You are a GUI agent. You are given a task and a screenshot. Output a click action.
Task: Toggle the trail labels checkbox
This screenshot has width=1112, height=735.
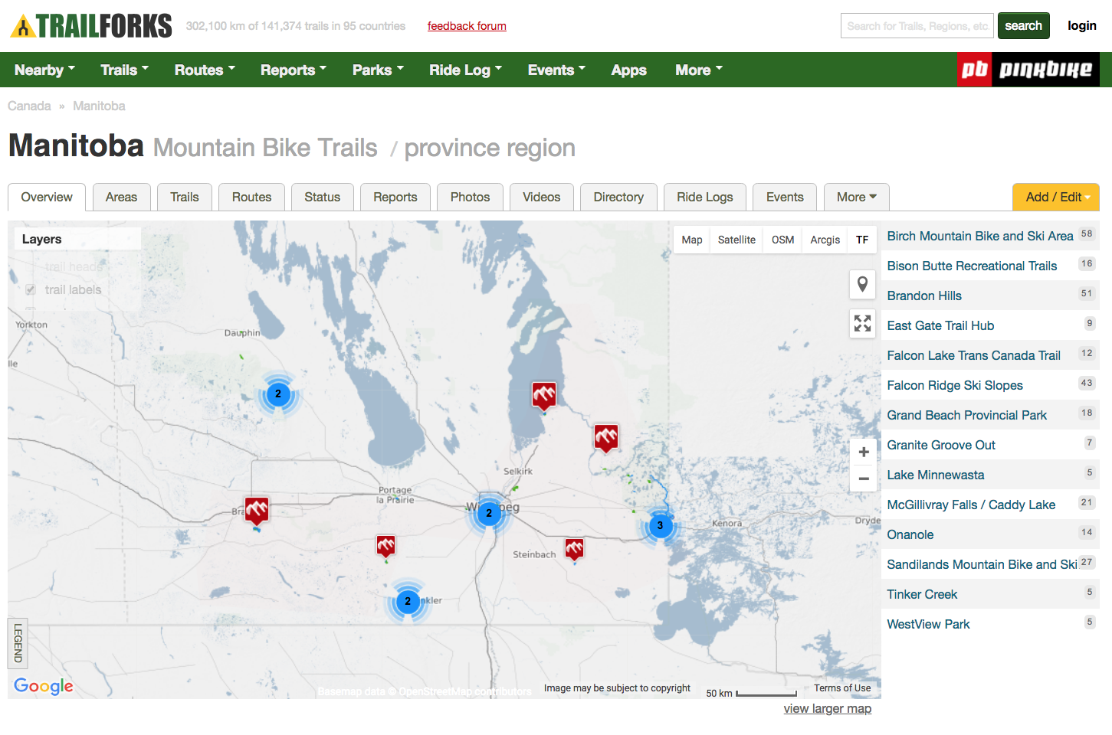(x=31, y=289)
